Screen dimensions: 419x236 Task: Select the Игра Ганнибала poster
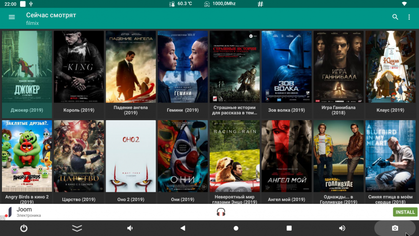pos(339,67)
